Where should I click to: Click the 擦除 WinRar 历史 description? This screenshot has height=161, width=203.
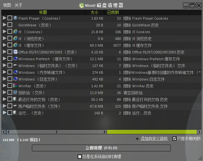138,86
